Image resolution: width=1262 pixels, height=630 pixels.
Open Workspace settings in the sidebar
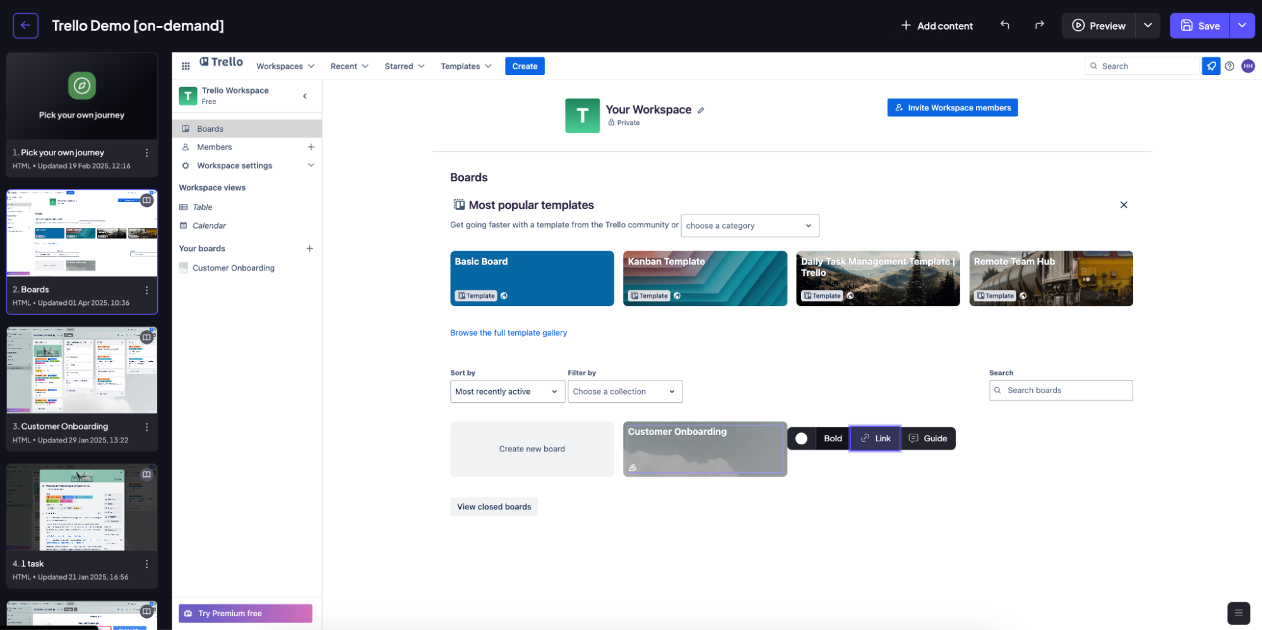pyautogui.click(x=234, y=165)
